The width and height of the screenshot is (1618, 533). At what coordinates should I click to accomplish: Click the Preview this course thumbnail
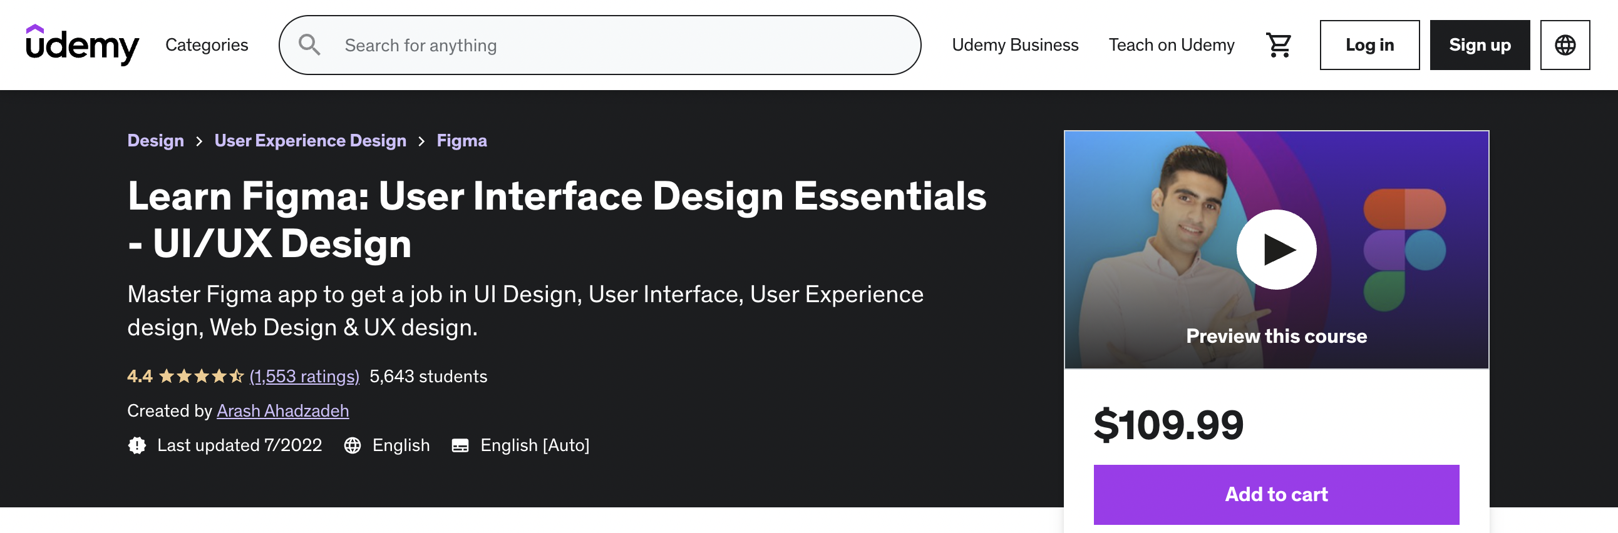[1276, 250]
